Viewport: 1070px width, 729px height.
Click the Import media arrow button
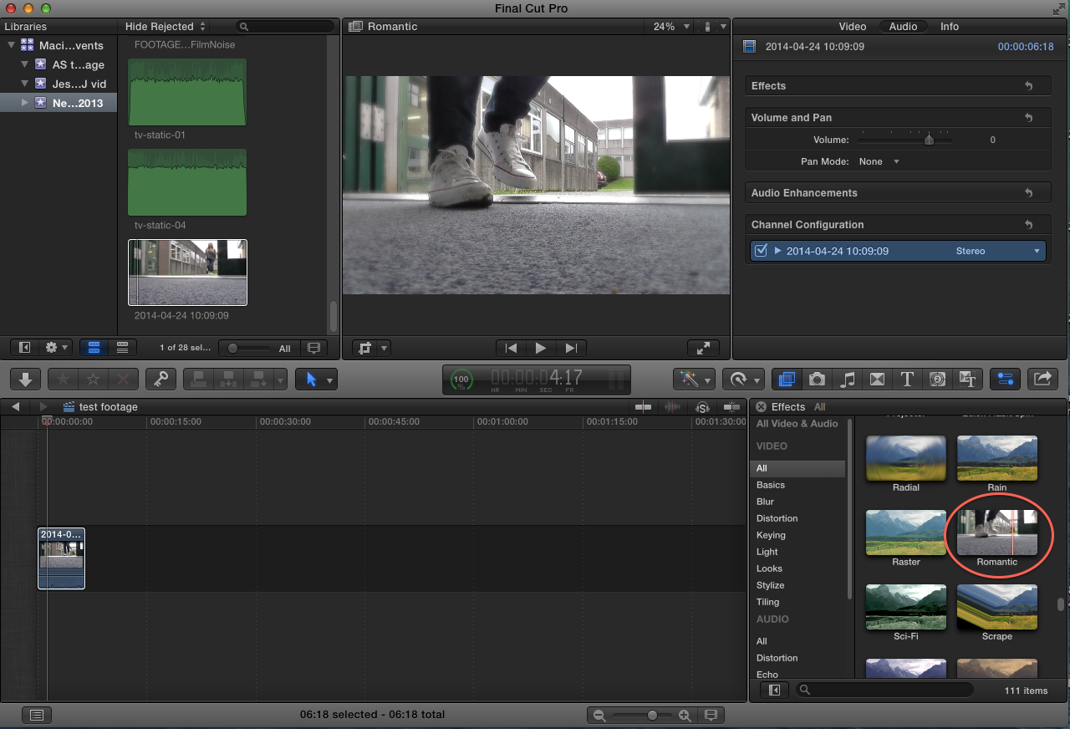25,379
